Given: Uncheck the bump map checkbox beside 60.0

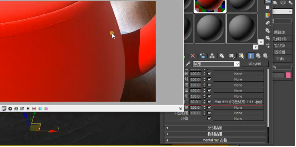Looking at the screenshot, I should click(x=209, y=102).
